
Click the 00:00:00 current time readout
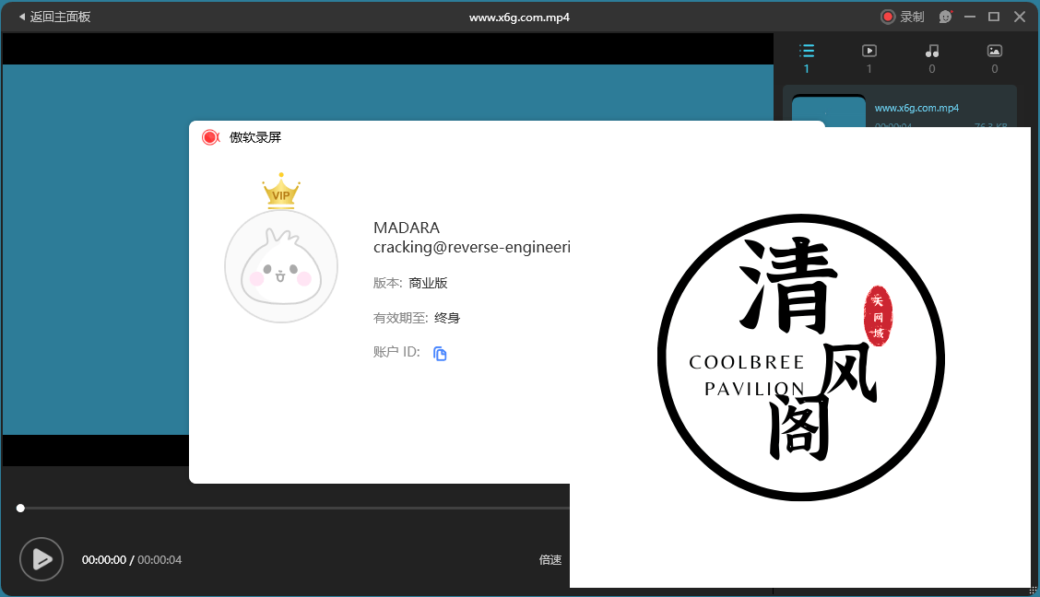(104, 560)
